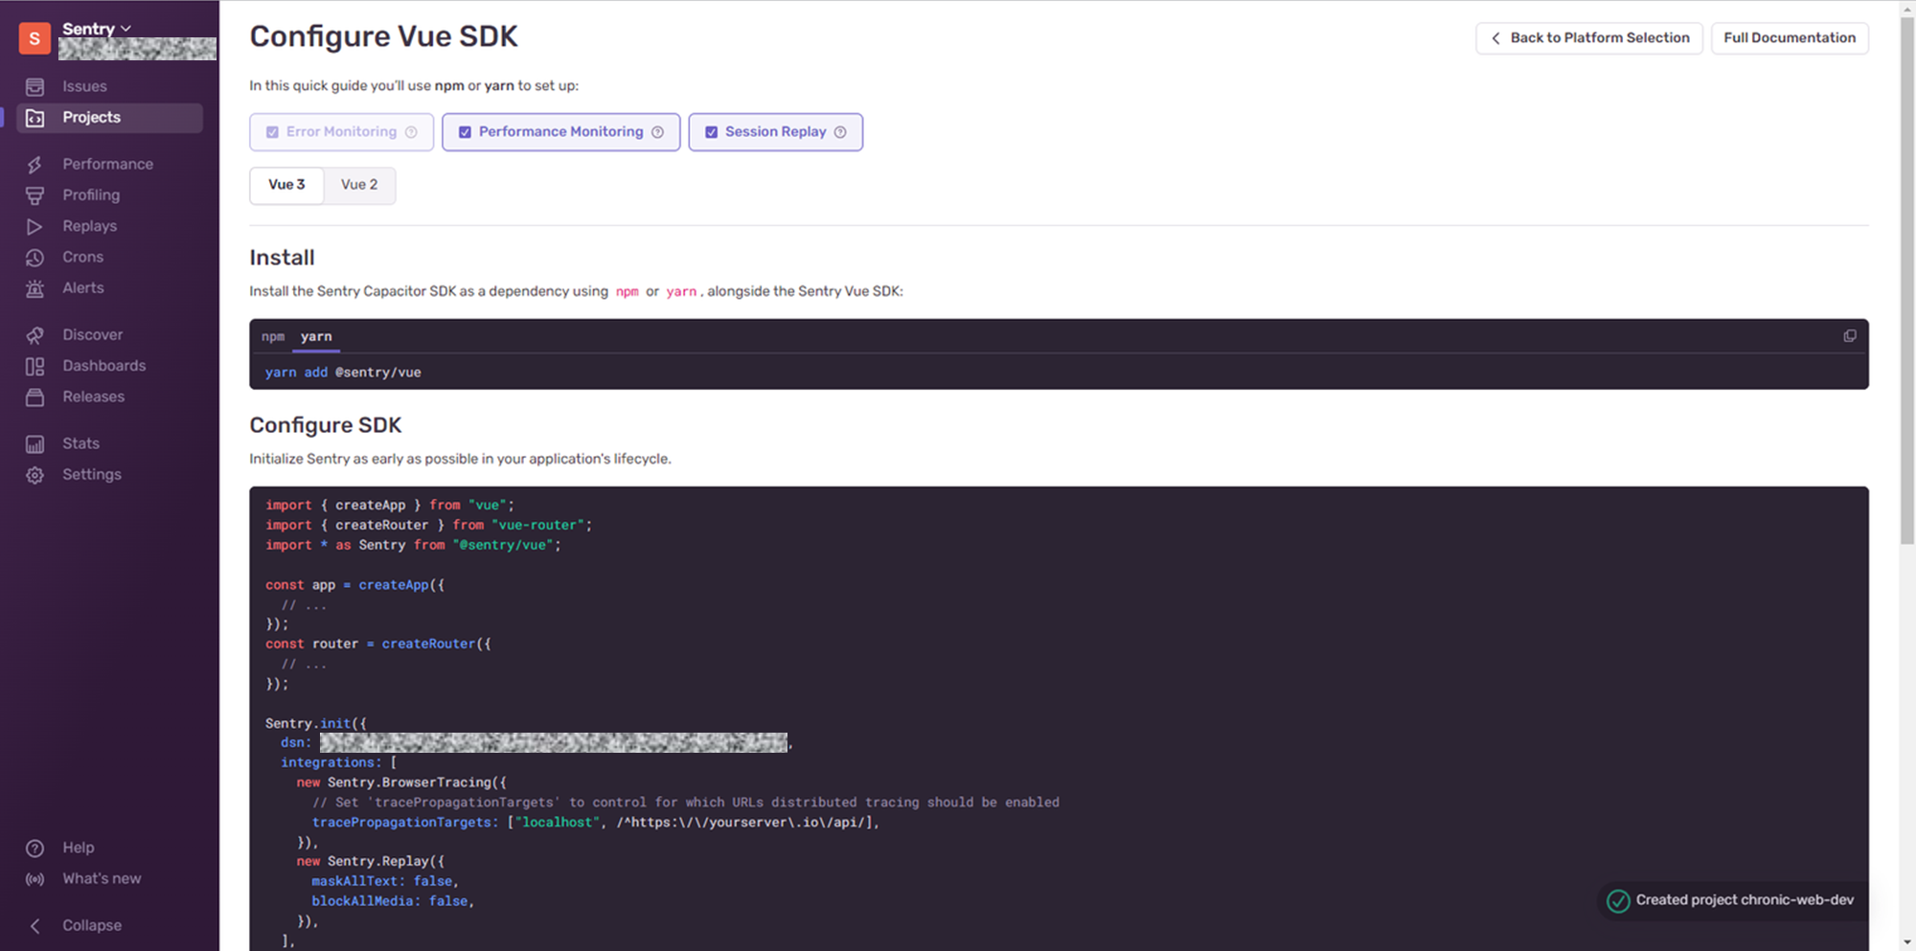Image resolution: width=1916 pixels, height=951 pixels.
Task: Click the Discover telescope icon
Action: 35,335
